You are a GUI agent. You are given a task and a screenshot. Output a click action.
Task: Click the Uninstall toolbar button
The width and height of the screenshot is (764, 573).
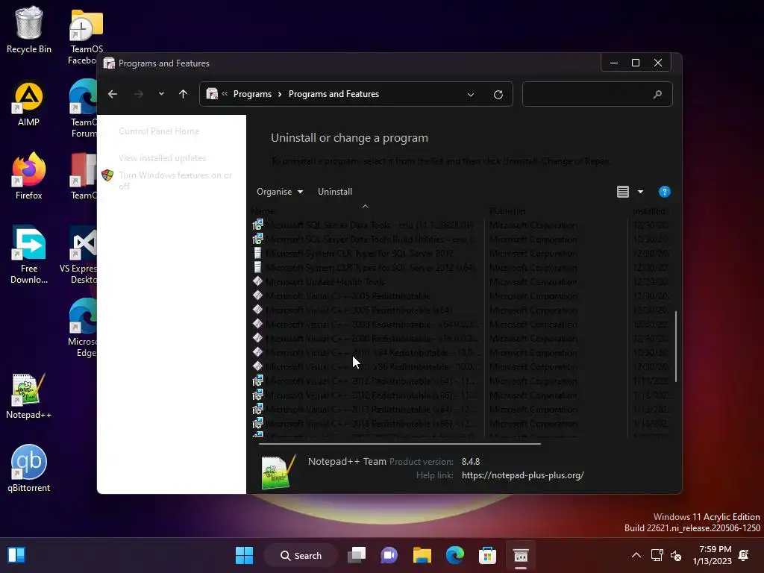pyautogui.click(x=335, y=192)
